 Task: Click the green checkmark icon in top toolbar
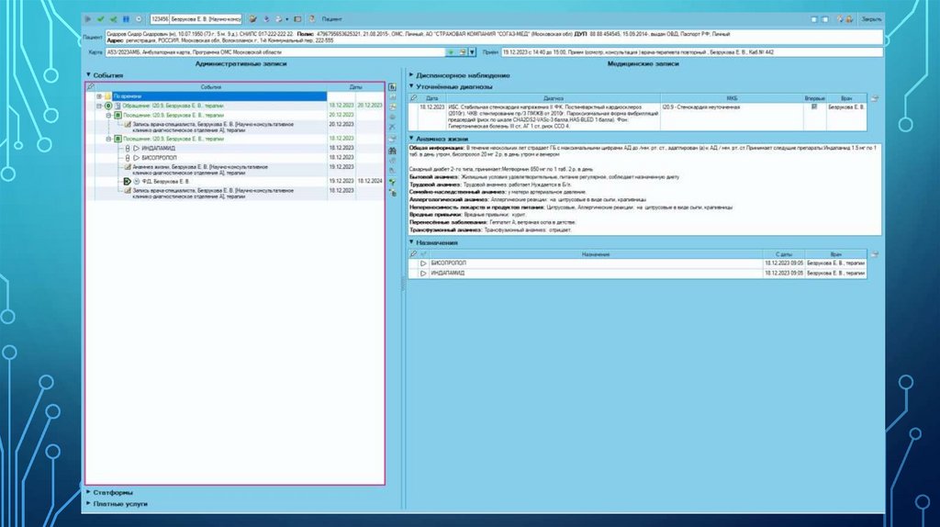(x=100, y=18)
